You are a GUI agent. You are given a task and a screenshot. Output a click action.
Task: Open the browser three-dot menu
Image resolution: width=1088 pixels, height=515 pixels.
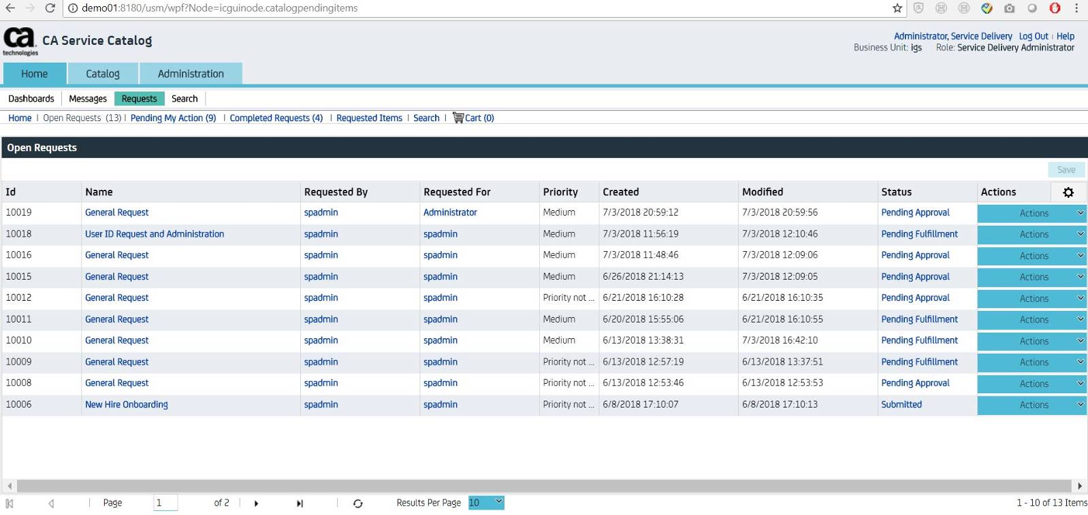(1076, 8)
